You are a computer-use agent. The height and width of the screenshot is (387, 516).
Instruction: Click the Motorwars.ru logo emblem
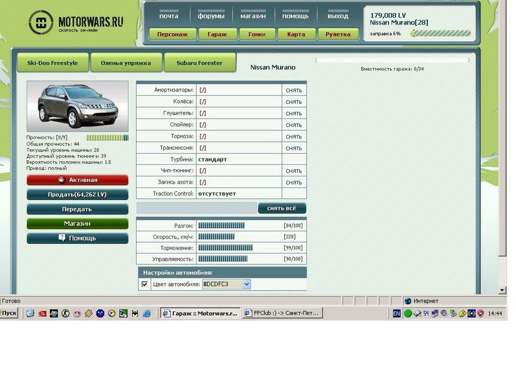[x=41, y=22]
